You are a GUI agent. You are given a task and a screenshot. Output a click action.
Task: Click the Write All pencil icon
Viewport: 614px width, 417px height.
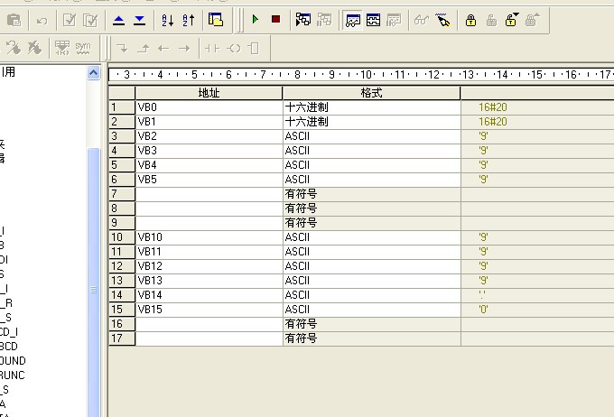tap(442, 20)
